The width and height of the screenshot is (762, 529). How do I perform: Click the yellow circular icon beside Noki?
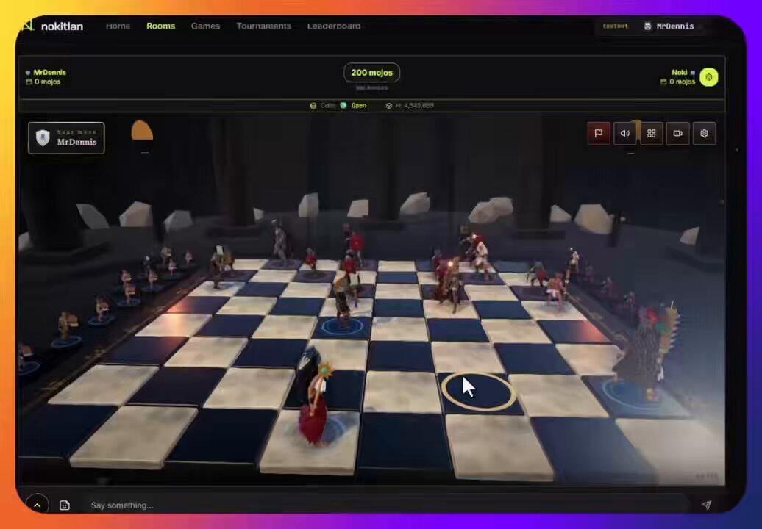[x=708, y=77]
